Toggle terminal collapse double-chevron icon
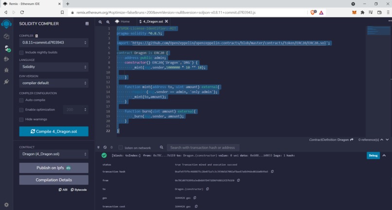 tap(98, 147)
